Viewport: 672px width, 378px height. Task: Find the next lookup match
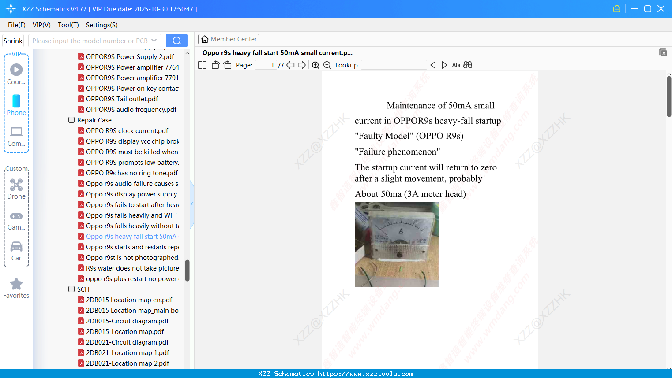point(444,65)
